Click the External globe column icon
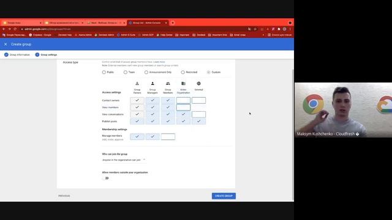Screen dimensions: 392x220 point(198,84)
